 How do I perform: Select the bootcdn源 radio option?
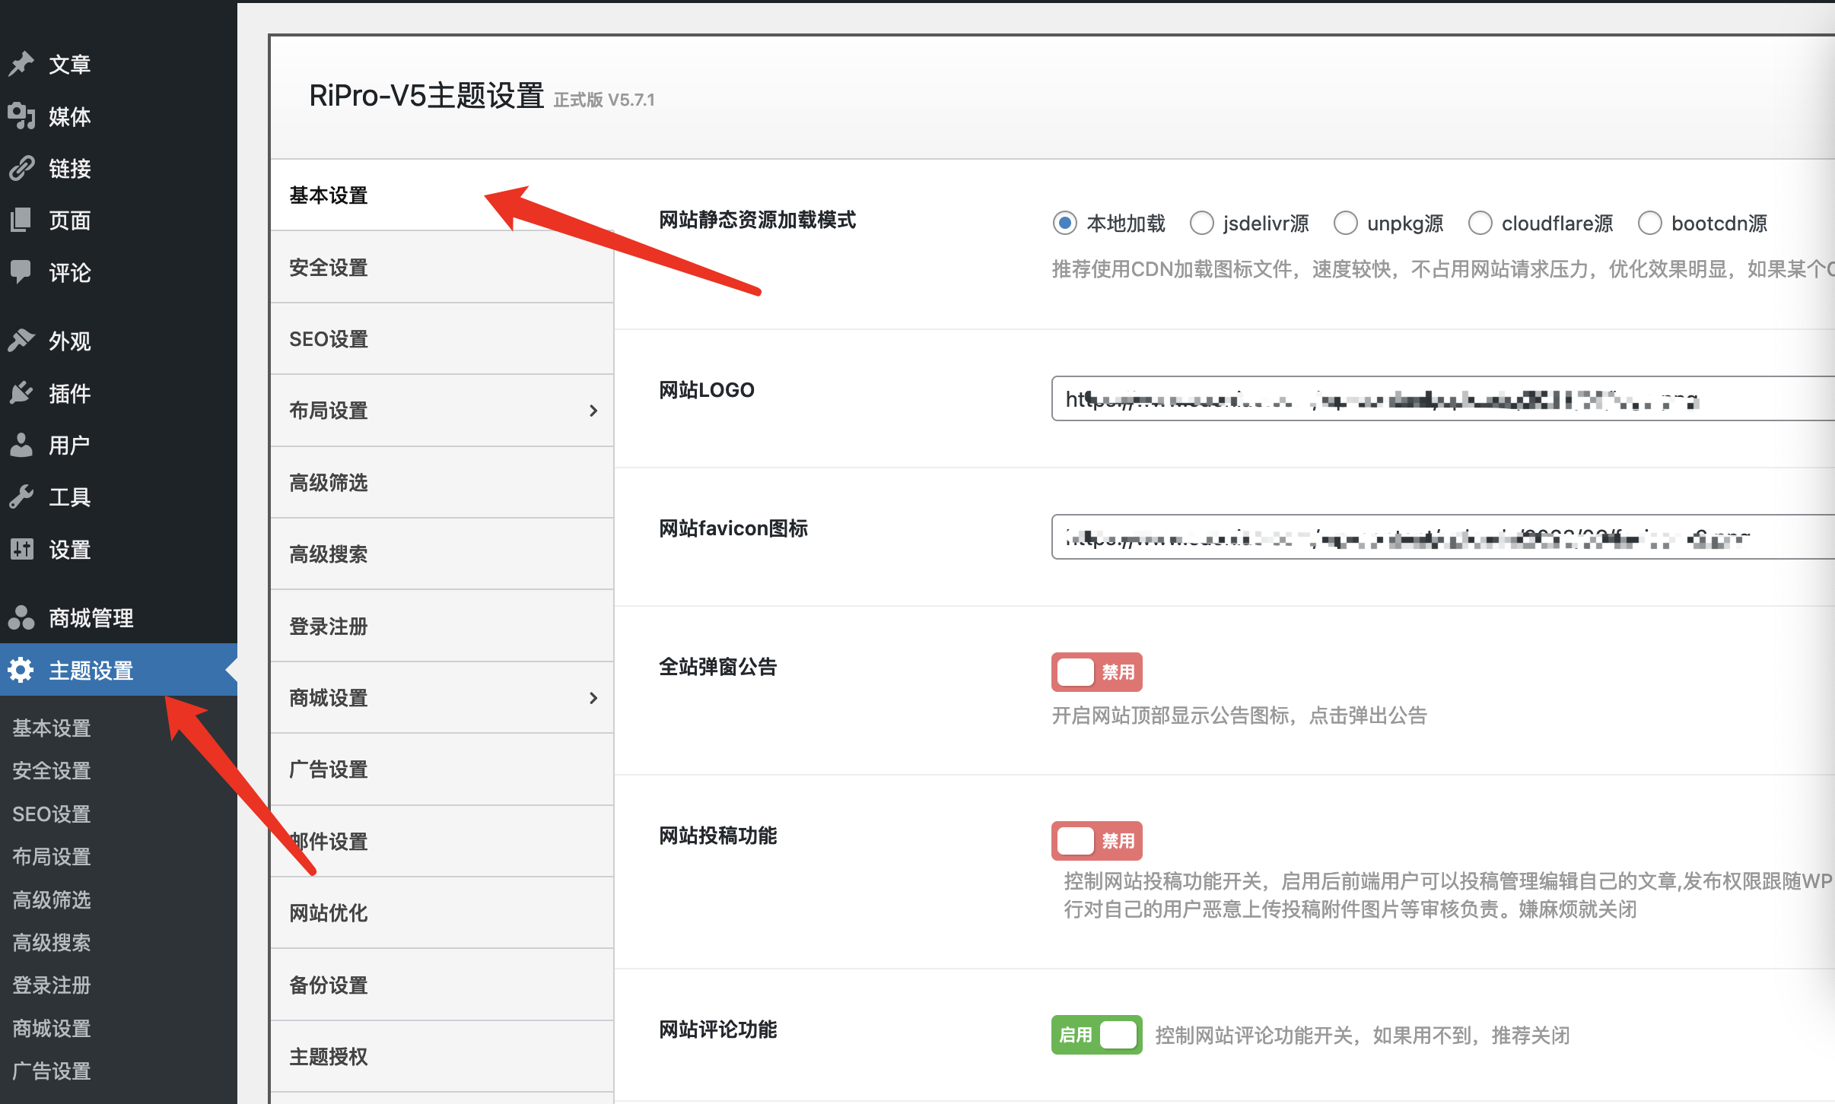pyautogui.click(x=1650, y=224)
